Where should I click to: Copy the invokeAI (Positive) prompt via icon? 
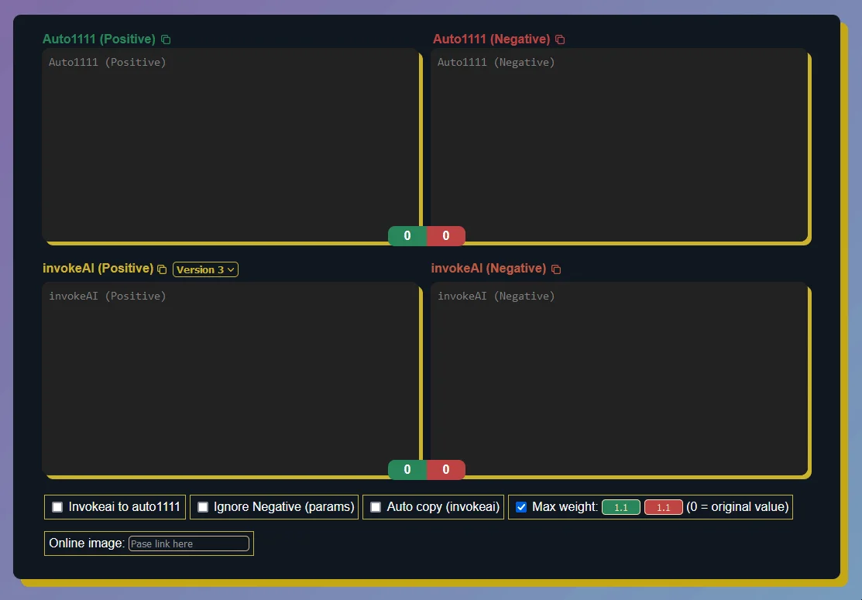point(162,269)
